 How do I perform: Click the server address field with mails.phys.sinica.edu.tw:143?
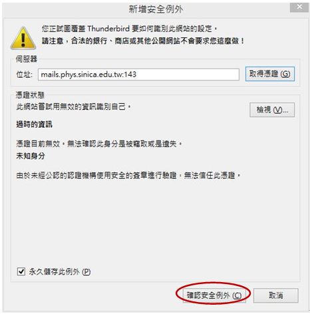[138, 75]
